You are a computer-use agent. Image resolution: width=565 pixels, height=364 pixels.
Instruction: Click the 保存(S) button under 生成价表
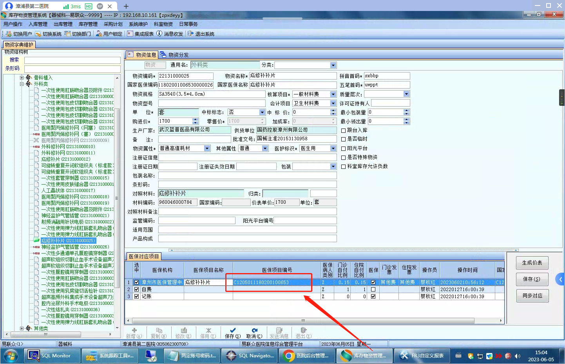click(532, 279)
